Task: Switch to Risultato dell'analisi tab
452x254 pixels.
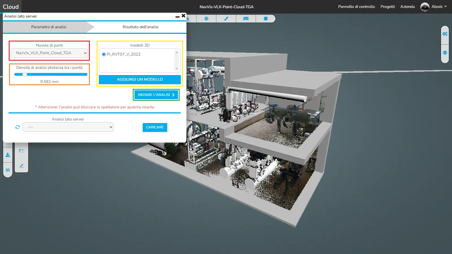Action: [x=140, y=27]
